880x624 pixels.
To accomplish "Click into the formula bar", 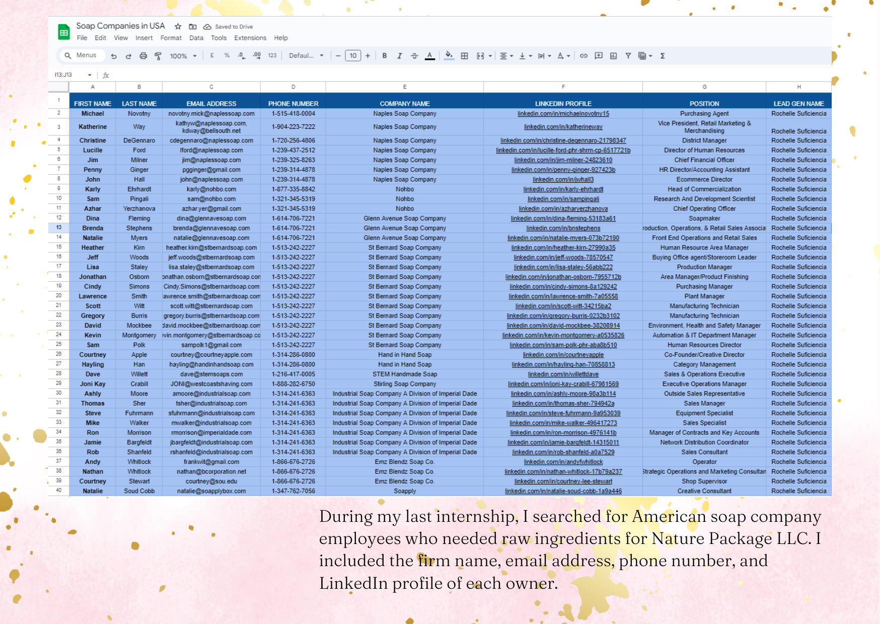I will click(468, 75).
